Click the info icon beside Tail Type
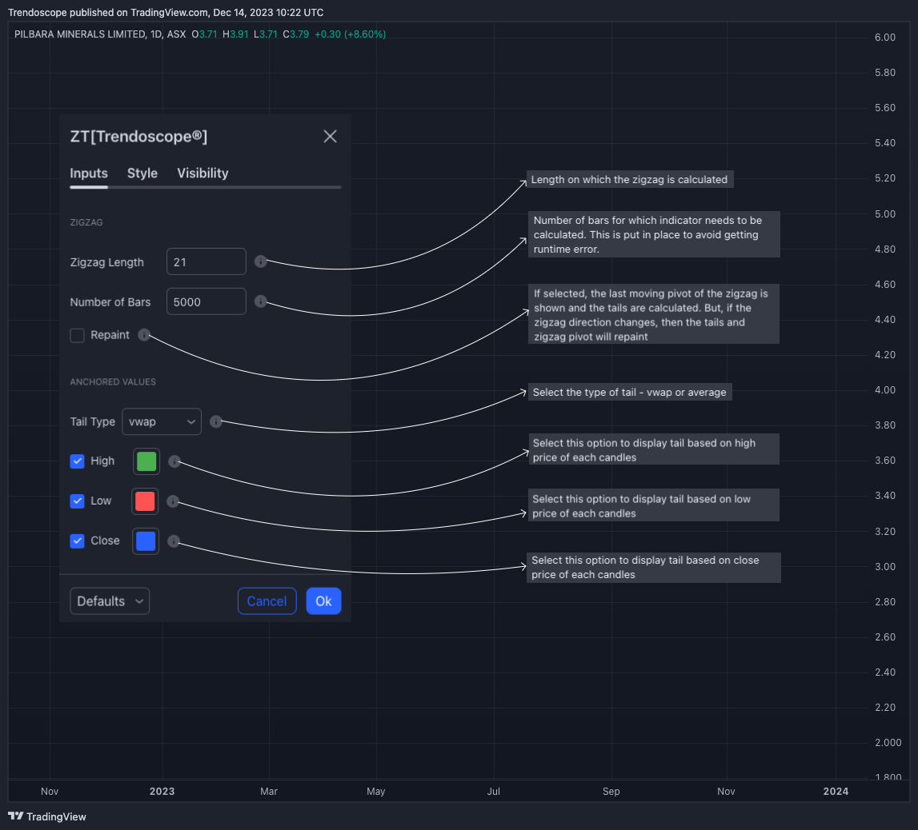Viewport: 918px width, 830px height. pos(216,421)
